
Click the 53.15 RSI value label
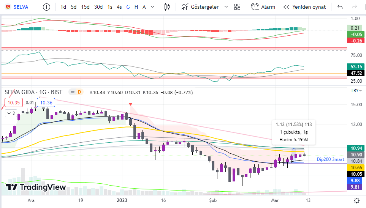point(356,67)
